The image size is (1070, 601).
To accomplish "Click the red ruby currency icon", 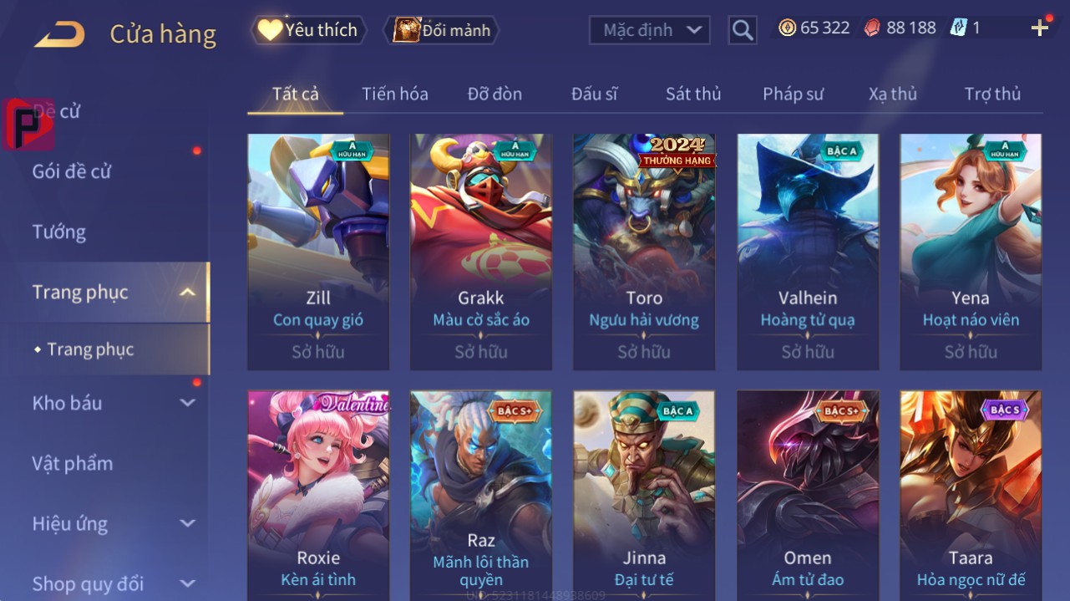I will pos(871,28).
